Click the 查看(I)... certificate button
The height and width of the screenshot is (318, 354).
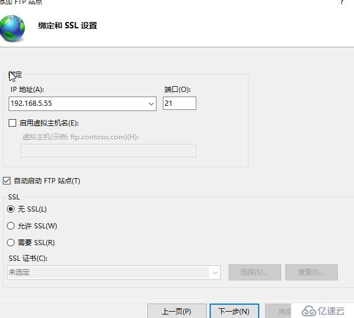coord(312,272)
